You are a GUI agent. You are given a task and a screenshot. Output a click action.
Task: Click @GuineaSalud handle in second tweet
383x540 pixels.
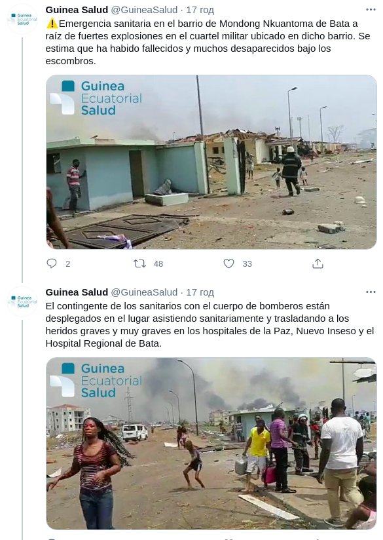click(144, 292)
